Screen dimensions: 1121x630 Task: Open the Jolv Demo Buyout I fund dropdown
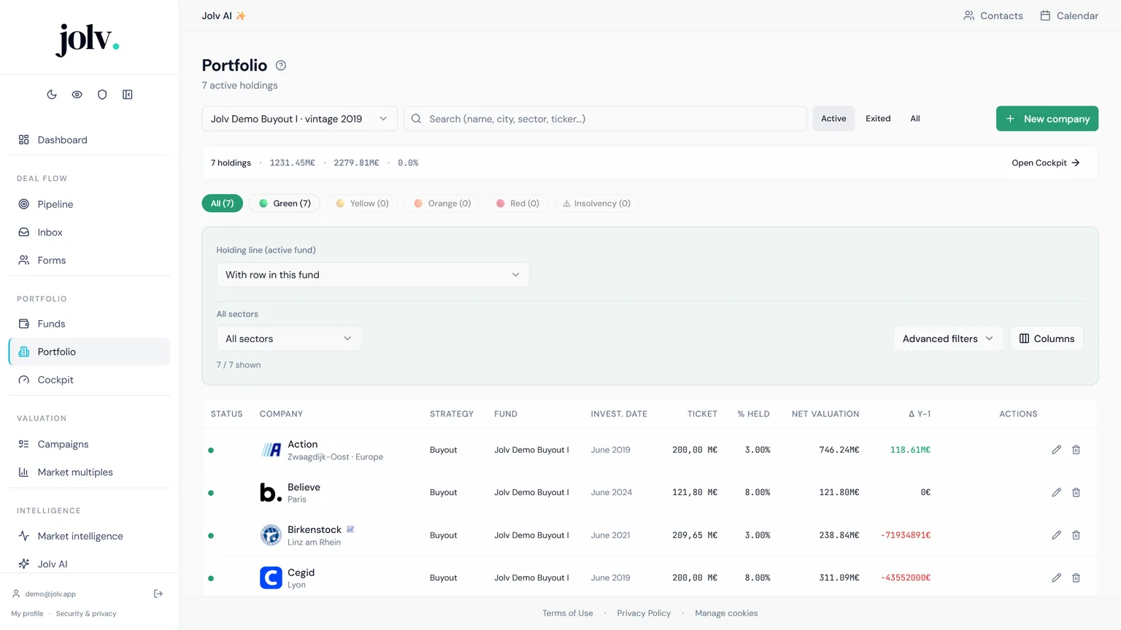(x=299, y=119)
